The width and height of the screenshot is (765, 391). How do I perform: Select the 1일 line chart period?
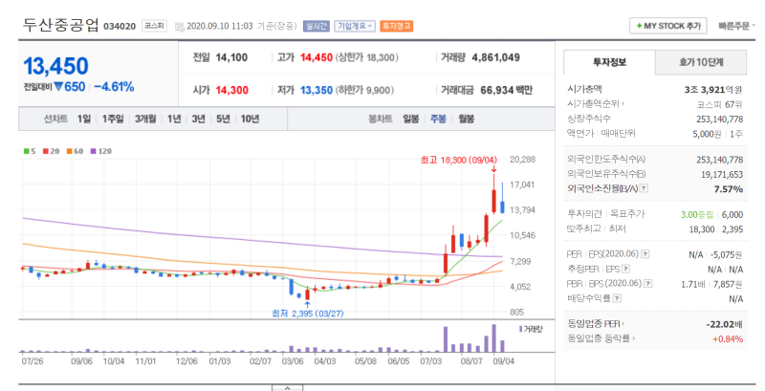click(84, 119)
